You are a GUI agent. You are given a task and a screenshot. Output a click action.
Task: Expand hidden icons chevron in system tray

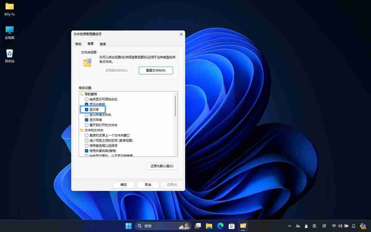(290, 226)
